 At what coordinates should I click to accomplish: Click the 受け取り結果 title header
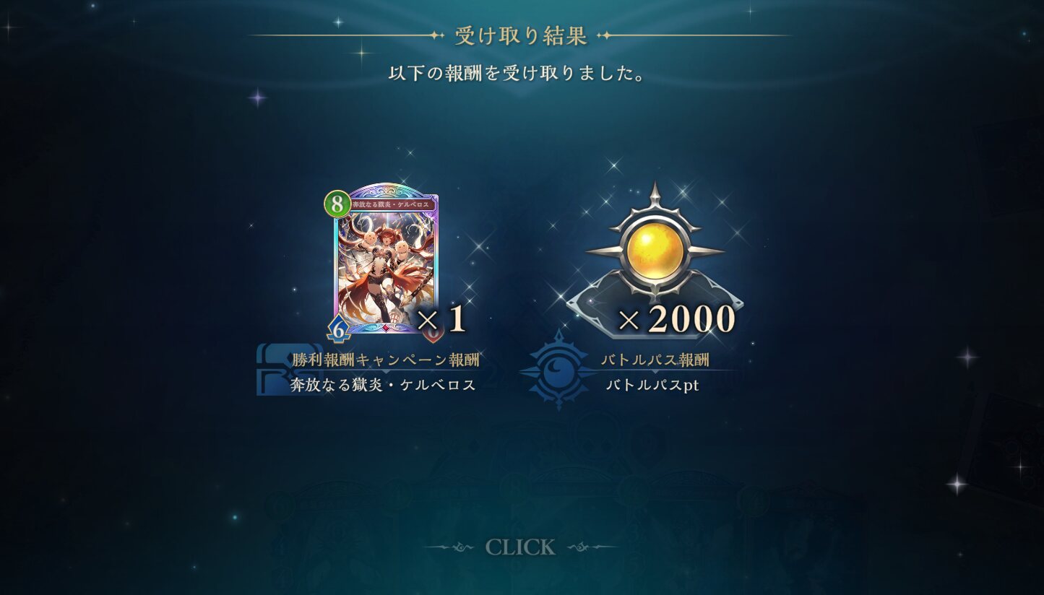click(521, 35)
